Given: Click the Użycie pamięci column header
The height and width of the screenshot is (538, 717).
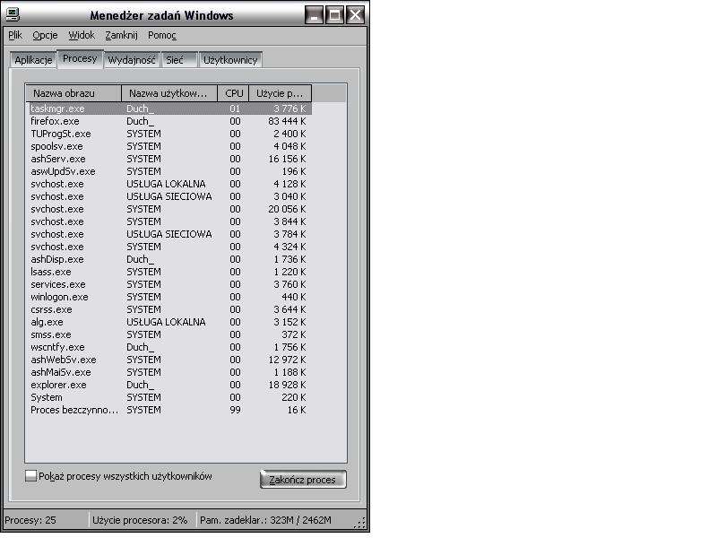Looking at the screenshot, I should (x=282, y=92).
